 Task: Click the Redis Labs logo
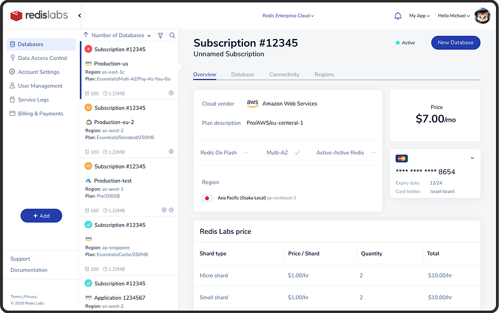39,15
